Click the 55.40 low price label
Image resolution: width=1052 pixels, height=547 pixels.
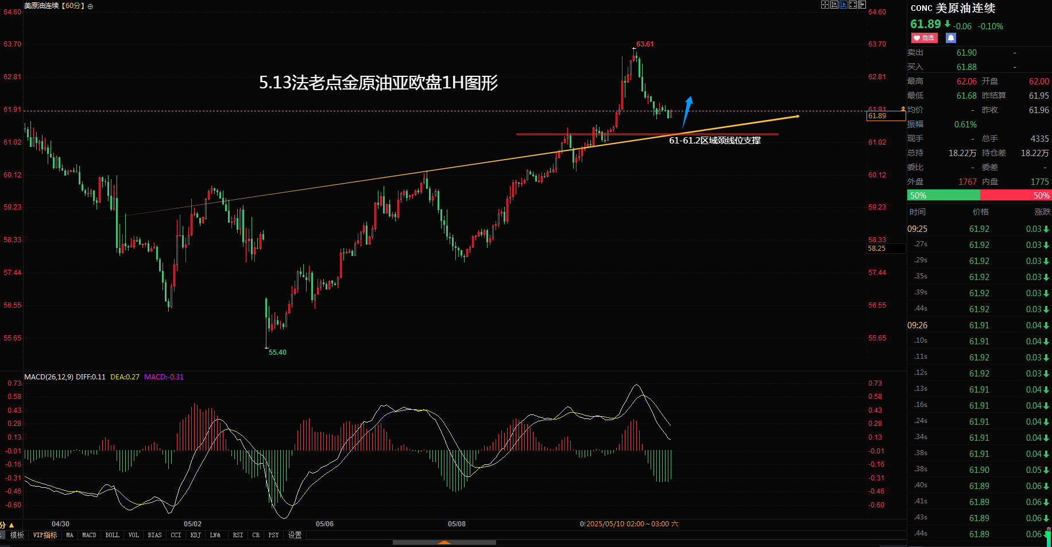(x=277, y=352)
